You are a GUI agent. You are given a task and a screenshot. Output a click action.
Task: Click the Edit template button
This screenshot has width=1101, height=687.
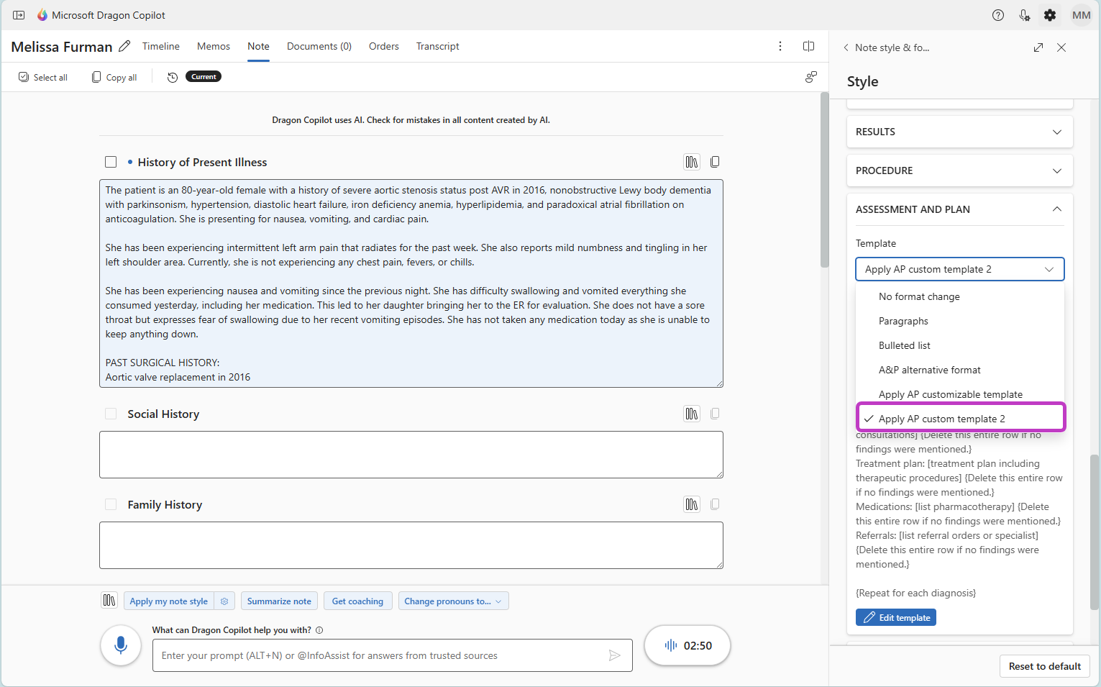(895, 617)
